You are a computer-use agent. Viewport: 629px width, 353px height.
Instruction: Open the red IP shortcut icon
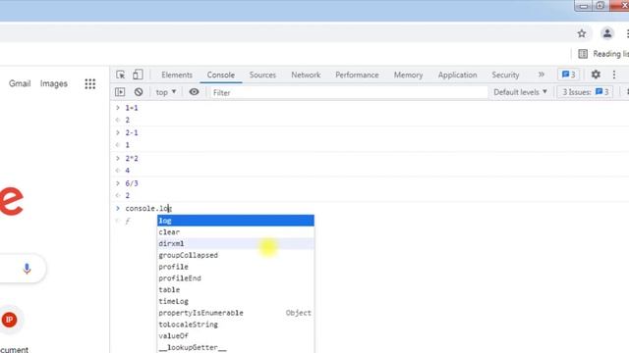point(9,320)
